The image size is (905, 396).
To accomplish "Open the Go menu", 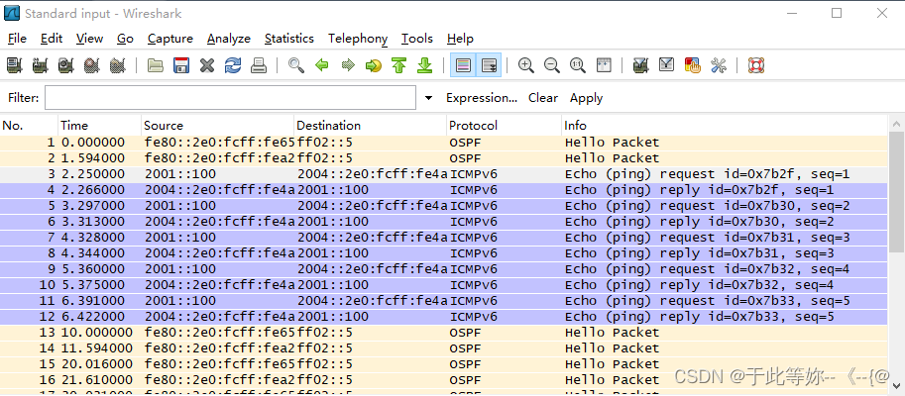I will [x=125, y=39].
